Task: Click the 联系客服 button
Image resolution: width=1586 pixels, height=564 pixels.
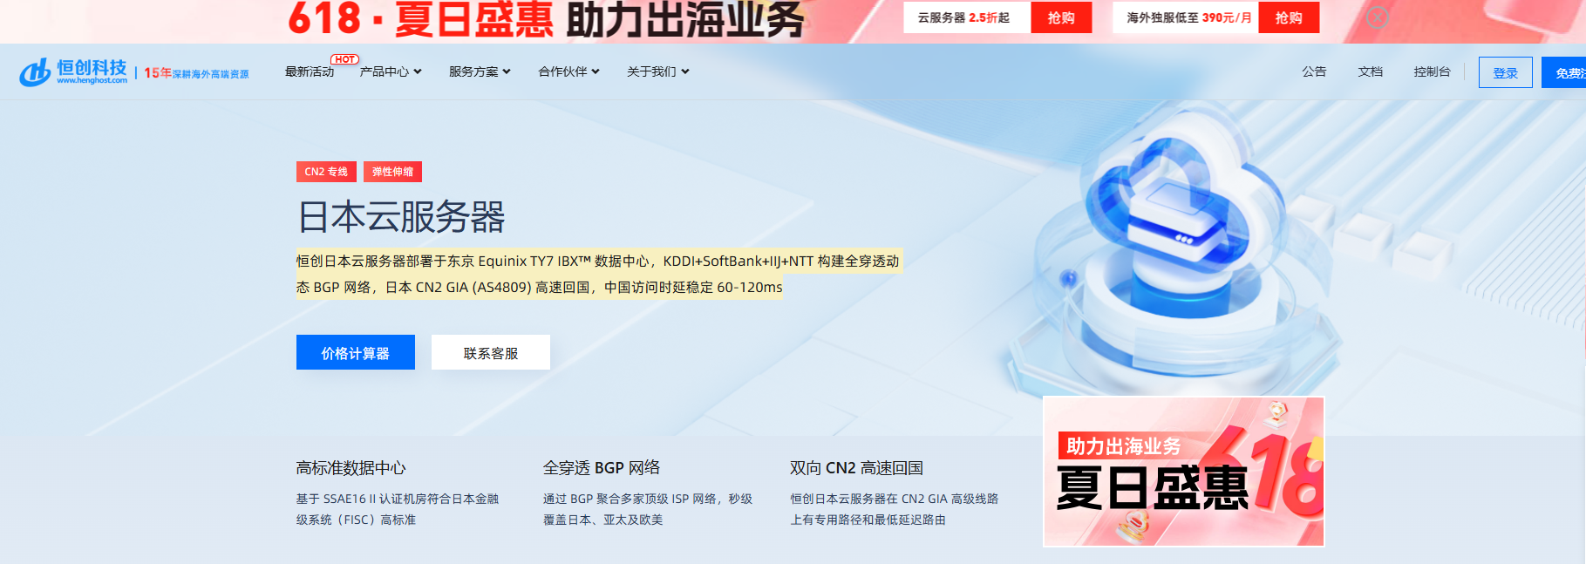Action: tap(491, 352)
